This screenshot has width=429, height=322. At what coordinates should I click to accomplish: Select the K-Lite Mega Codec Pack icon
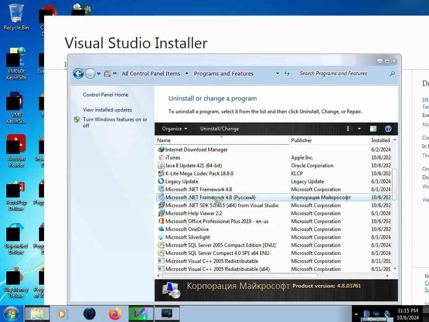point(161,173)
